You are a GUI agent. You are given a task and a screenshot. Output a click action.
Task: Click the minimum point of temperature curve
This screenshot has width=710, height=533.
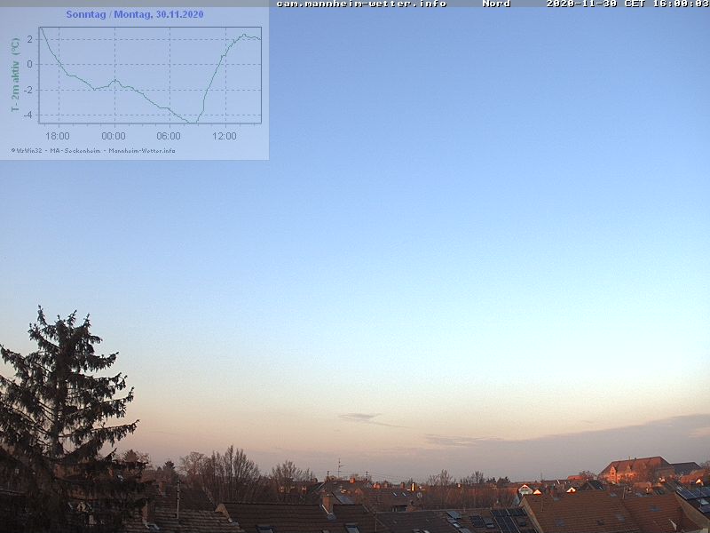(x=195, y=122)
